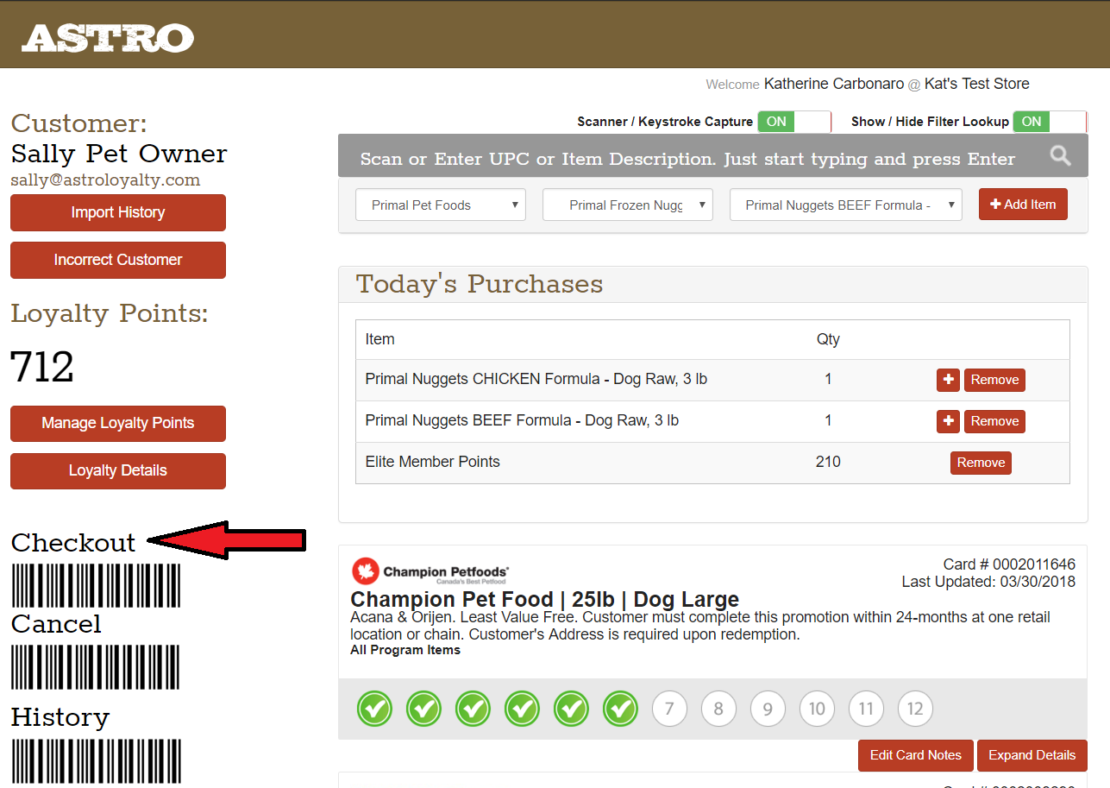Click customer email sally@astroloyalty.com
The height and width of the screenshot is (788, 1110).
pos(105,180)
